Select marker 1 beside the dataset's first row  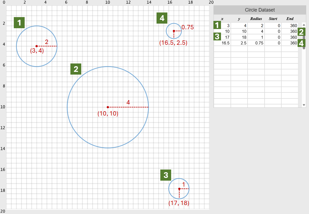pos(217,25)
